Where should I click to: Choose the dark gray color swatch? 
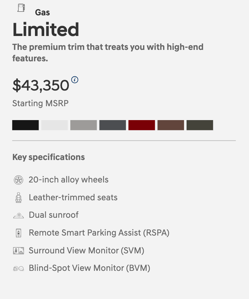coord(112,125)
